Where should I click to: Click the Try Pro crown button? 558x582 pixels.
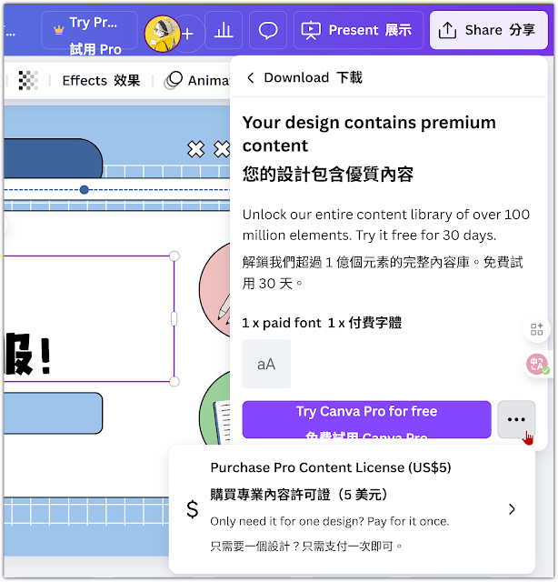coord(89,30)
